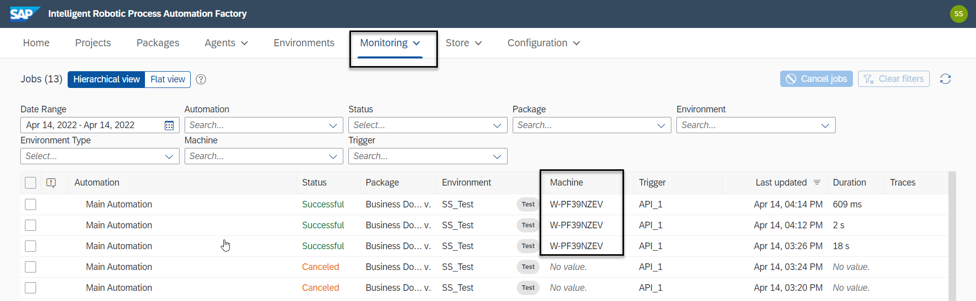Open the Packages tab

(158, 43)
